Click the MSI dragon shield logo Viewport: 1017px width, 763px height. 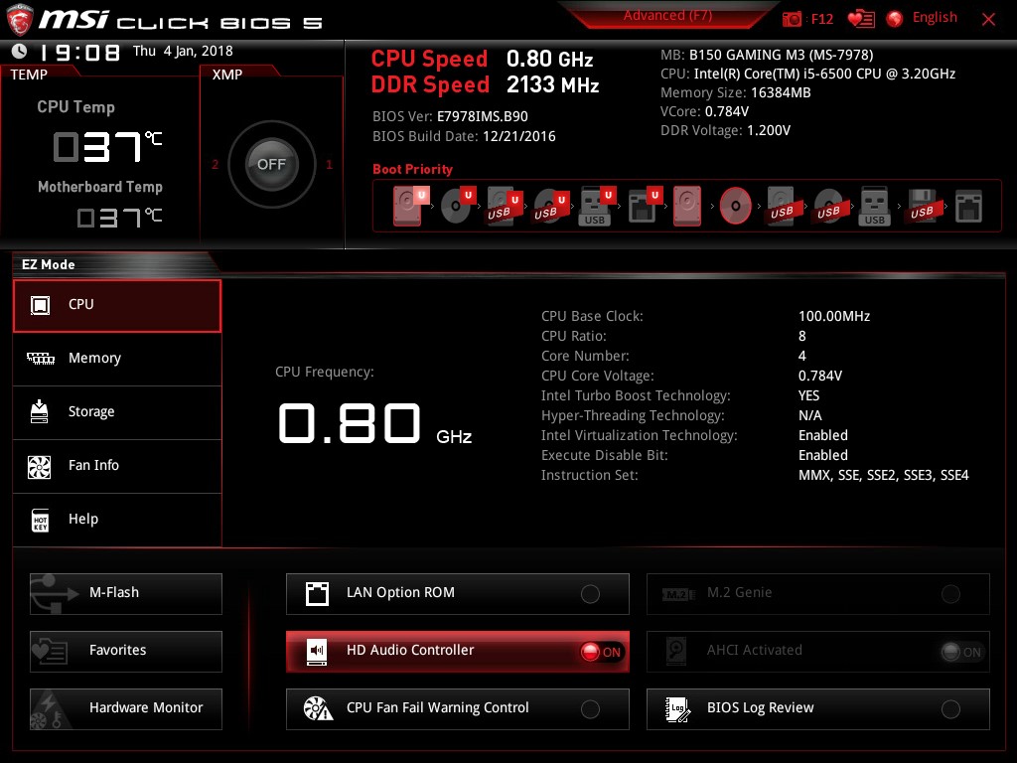tap(20, 19)
